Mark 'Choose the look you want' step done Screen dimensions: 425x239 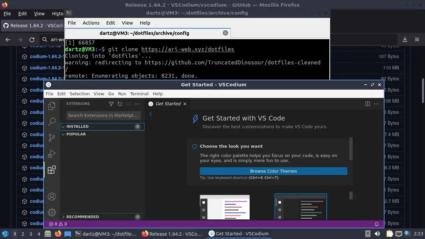[x=195, y=146]
